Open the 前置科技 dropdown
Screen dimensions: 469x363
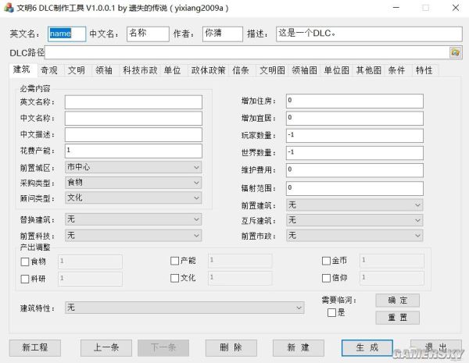(x=133, y=236)
